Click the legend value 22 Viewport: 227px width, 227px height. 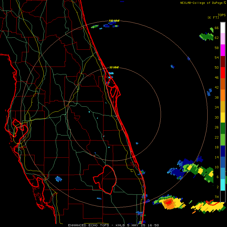pos(217,137)
